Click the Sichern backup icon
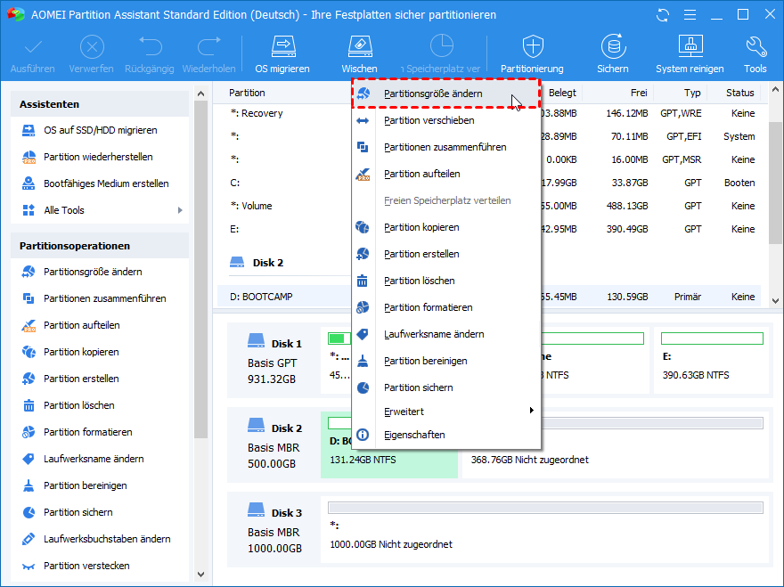Image resolution: width=784 pixels, height=587 pixels. [x=612, y=54]
